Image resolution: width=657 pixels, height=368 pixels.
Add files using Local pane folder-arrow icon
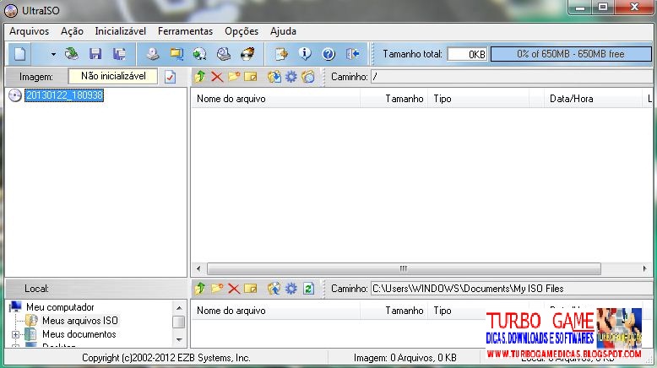(274, 289)
